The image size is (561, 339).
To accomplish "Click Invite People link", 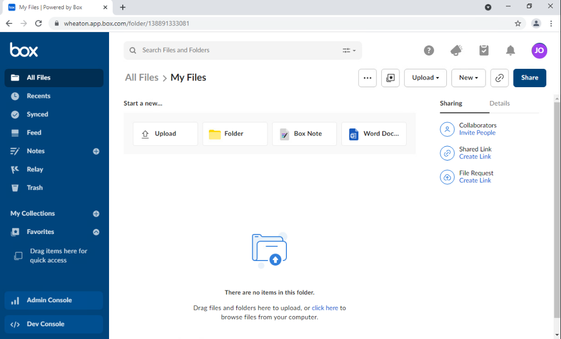I will tap(477, 133).
